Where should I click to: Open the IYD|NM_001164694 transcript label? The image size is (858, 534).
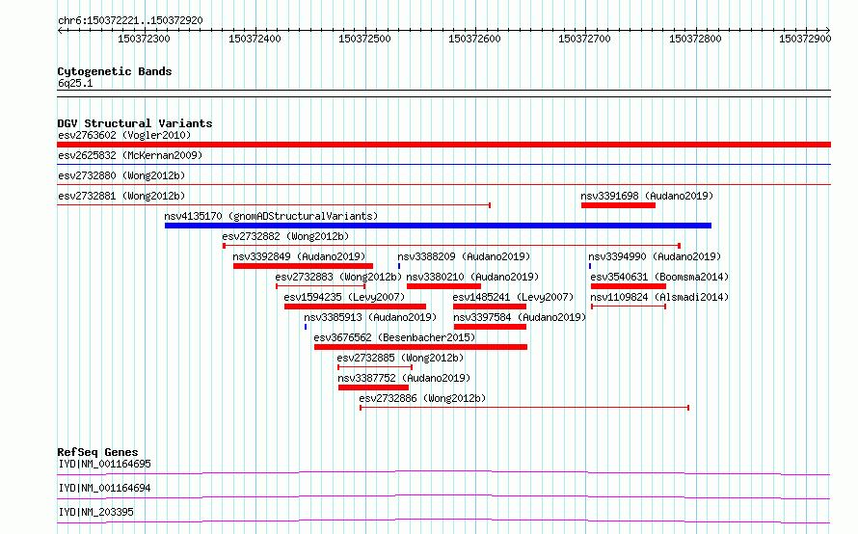point(104,488)
